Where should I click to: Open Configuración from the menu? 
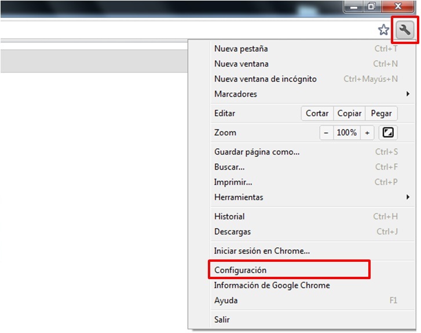pyautogui.click(x=240, y=270)
